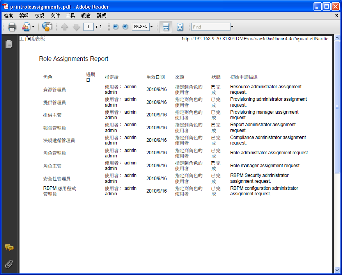Click the Adobe PDF title bar icon
The height and width of the screenshot is (275, 342).
coord(5,7)
